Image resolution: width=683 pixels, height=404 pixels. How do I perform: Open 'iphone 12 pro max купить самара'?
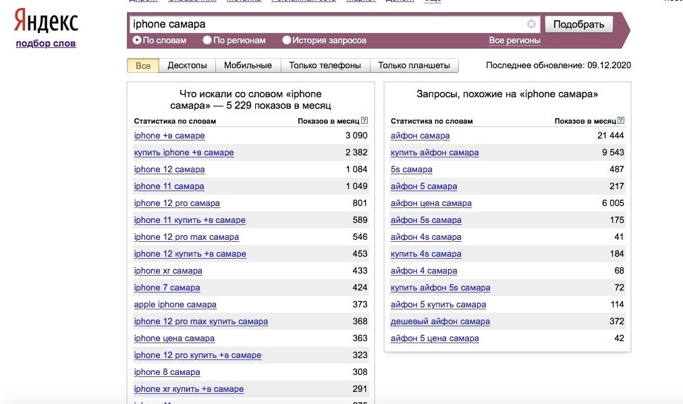(201, 322)
